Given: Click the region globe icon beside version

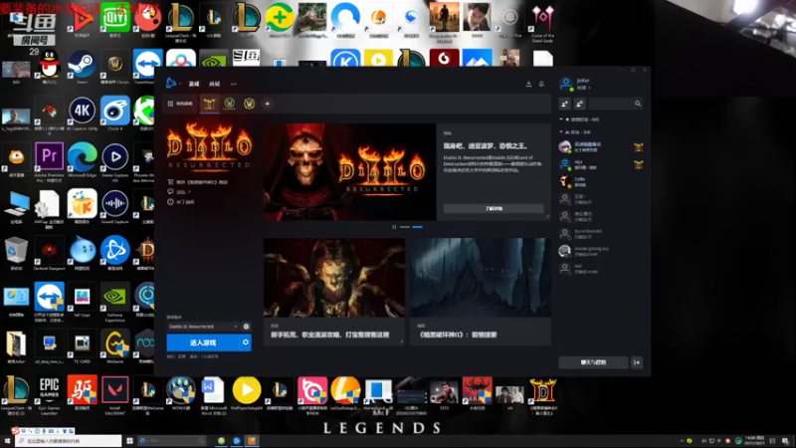Looking at the screenshot, I should [x=246, y=327].
